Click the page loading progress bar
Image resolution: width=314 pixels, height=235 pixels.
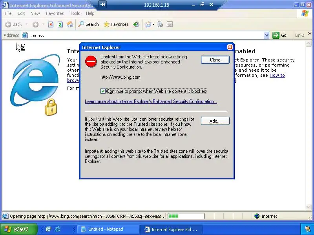pos(186,216)
